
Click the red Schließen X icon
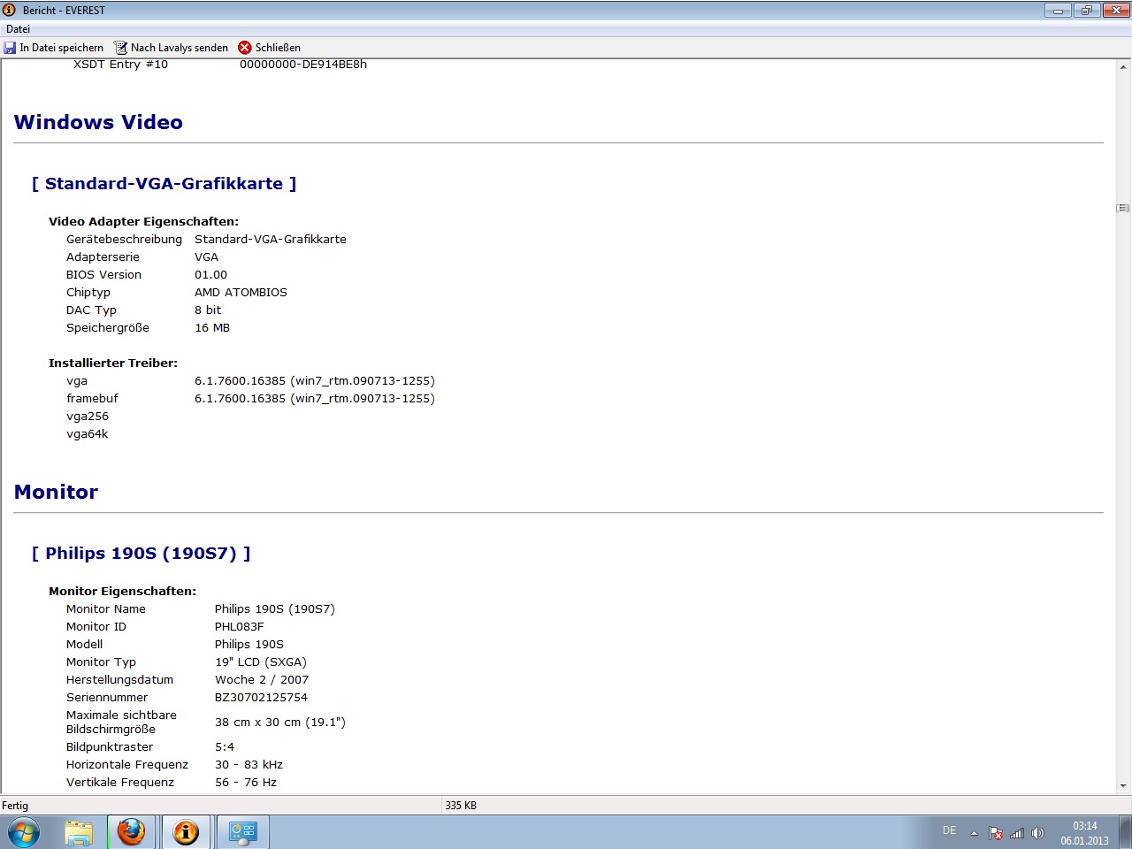[245, 48]
